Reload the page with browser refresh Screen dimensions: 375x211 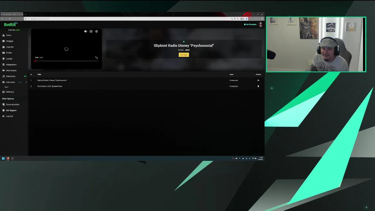click(x=10, y=19)
